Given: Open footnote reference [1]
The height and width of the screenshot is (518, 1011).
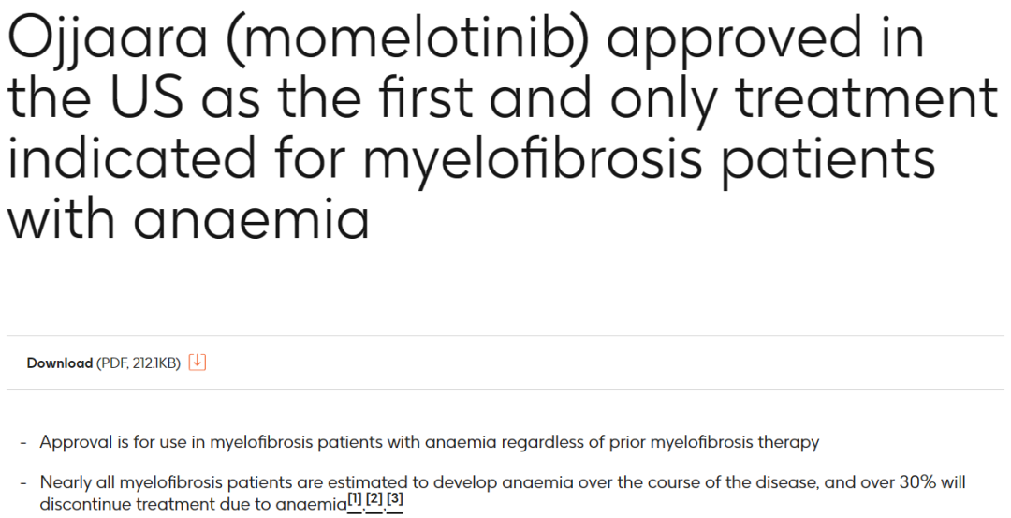Looking at the screenshot, I should coord(355,500).
